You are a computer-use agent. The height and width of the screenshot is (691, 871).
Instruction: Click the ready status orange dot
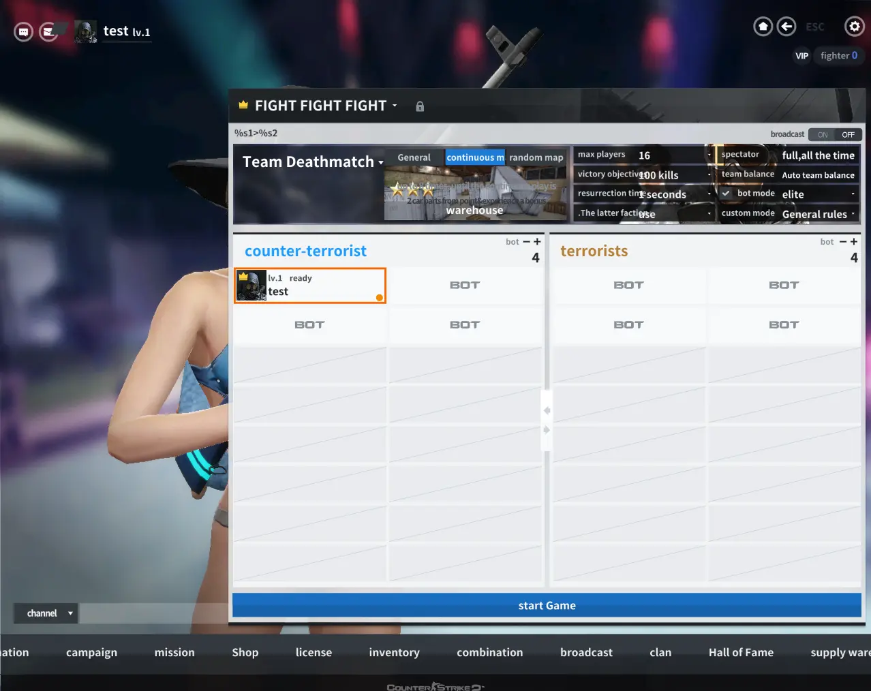point(380,297)
